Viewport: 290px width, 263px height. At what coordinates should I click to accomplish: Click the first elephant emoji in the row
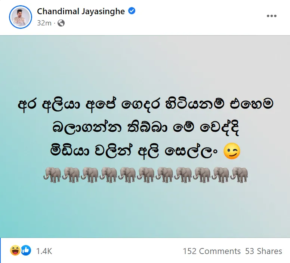pos(52,175)
